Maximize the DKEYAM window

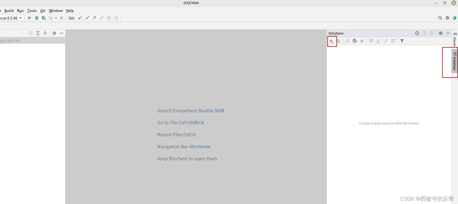[445, 3]
